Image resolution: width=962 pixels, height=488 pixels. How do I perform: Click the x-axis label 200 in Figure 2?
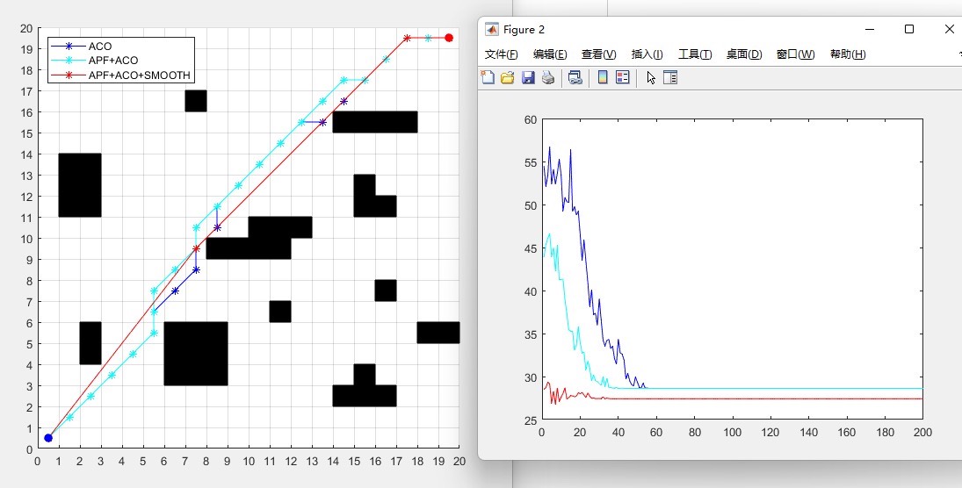point(922,433)
